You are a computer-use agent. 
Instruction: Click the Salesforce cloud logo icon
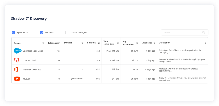[18, 51]
